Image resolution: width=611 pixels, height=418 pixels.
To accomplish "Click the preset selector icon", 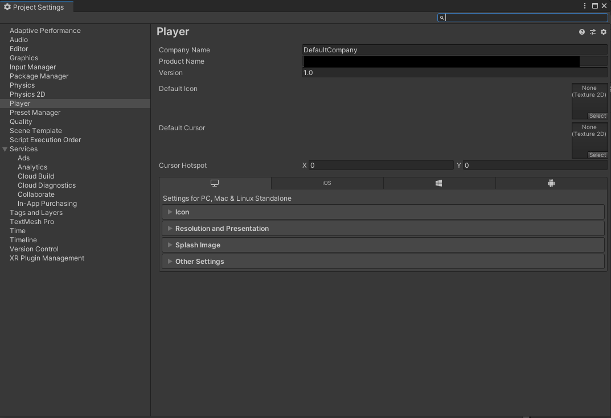I will 592,32.
